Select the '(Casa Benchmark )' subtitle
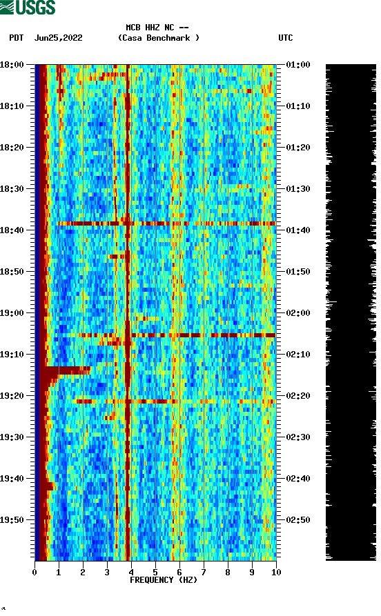Viewport: 381px width, 616px height. [x=159, y=38]
